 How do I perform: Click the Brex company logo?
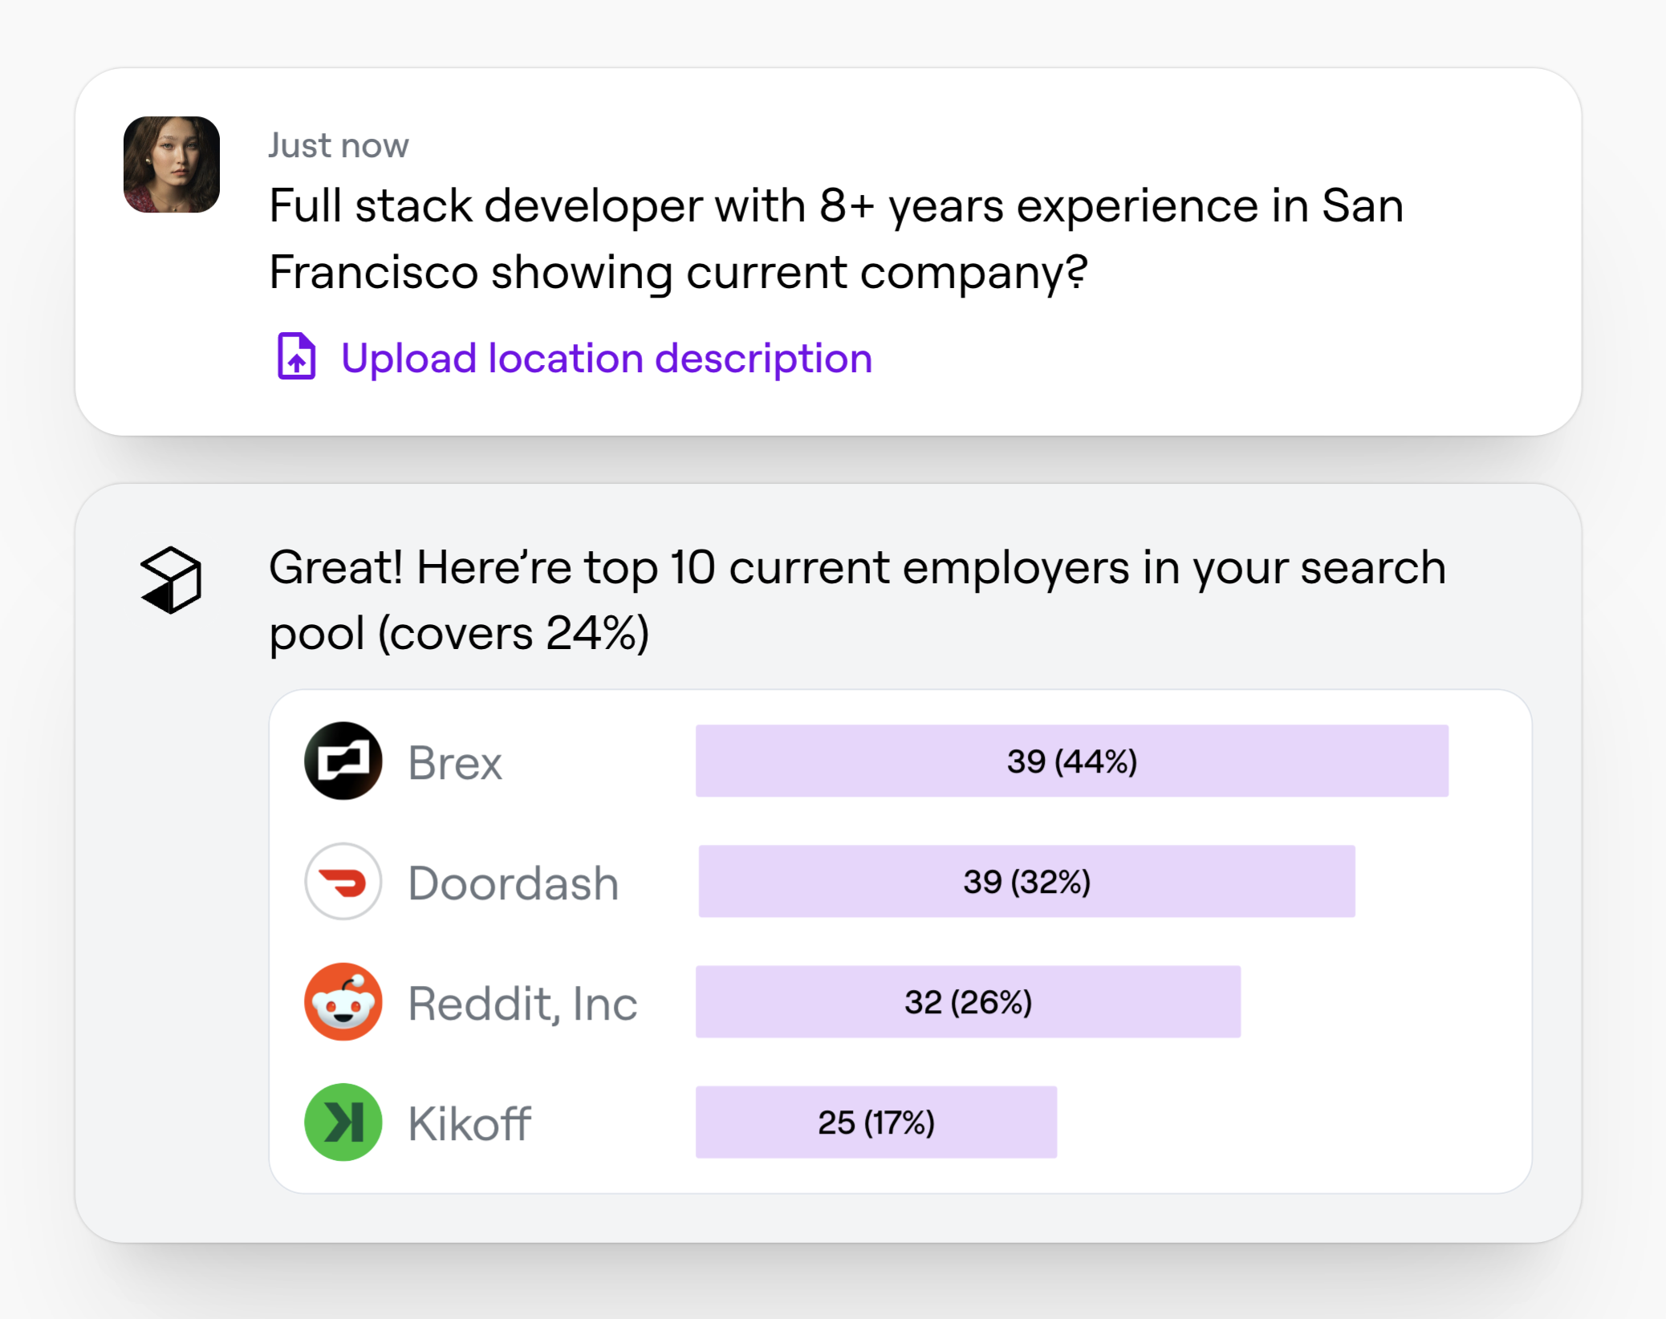tap(343, 761)
